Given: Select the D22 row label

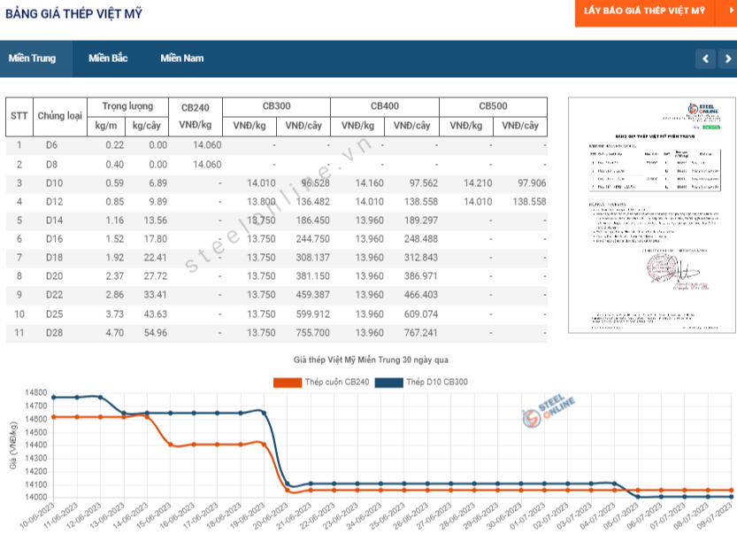Looking at the screenshot, I should (54, 295).
